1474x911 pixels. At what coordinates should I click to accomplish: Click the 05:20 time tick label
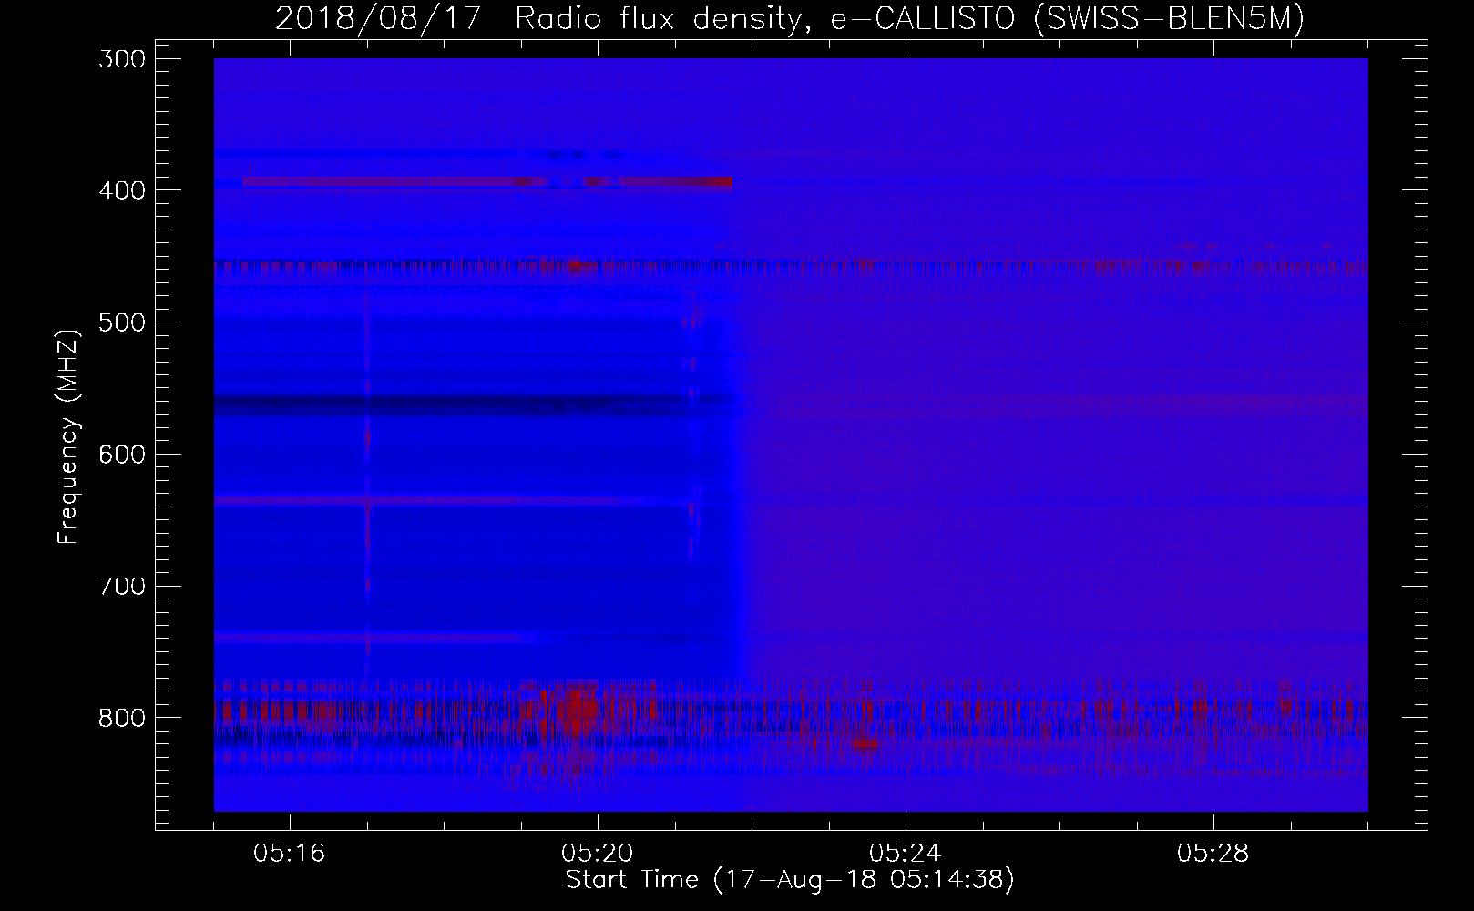coord(598,854)
